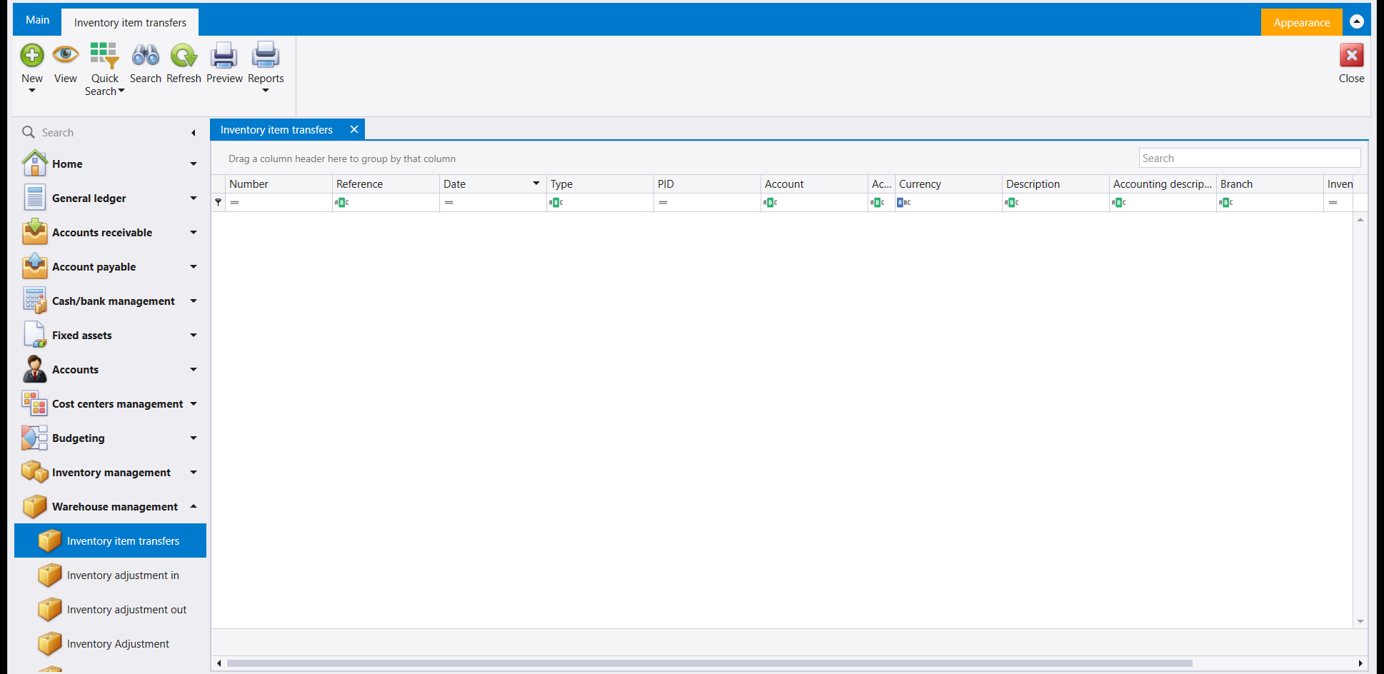Sort by the Description column header
The image size is (1384, 674).
coord(1055,183)
